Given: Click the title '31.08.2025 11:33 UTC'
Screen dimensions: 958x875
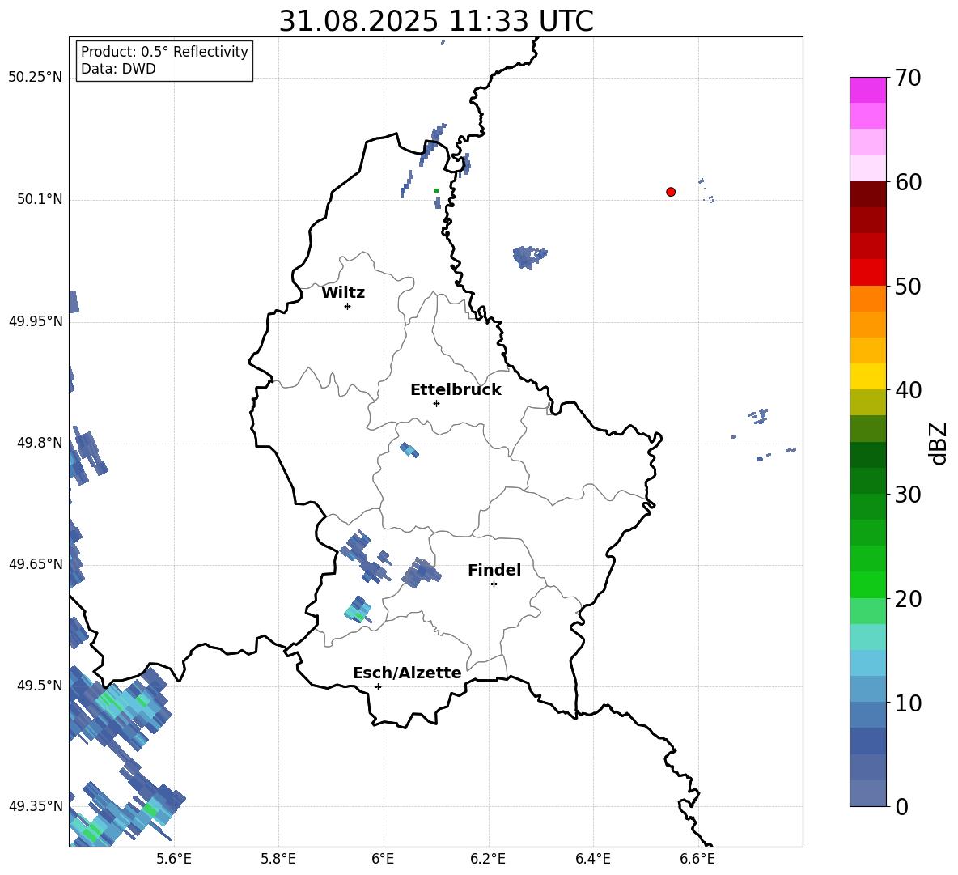Looking at the screenshot, I should pyautogui.click(x=436, y=21).
